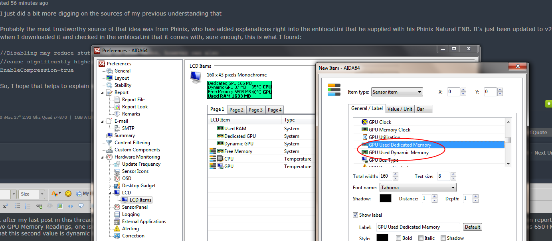This screenshot has width=552, height=241.
Task: Open Alerting preferences
Action: click(x=131, y=229)
